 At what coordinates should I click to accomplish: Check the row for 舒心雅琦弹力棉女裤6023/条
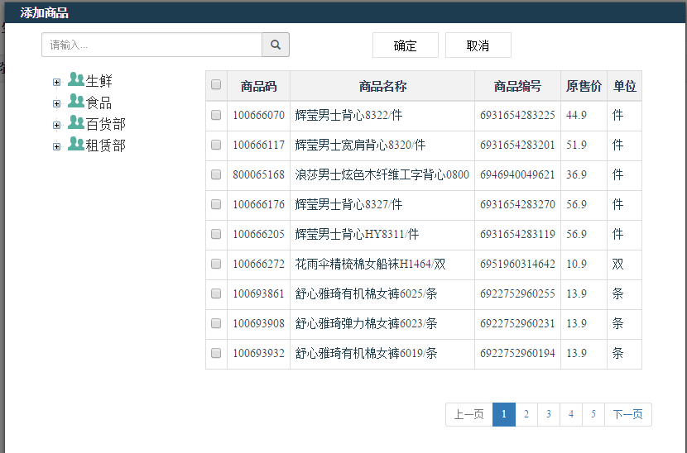click(216, 323)
